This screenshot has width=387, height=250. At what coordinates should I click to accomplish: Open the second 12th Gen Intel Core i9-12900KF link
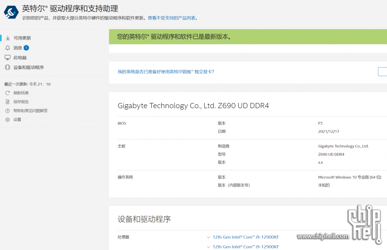click(246, 247)
